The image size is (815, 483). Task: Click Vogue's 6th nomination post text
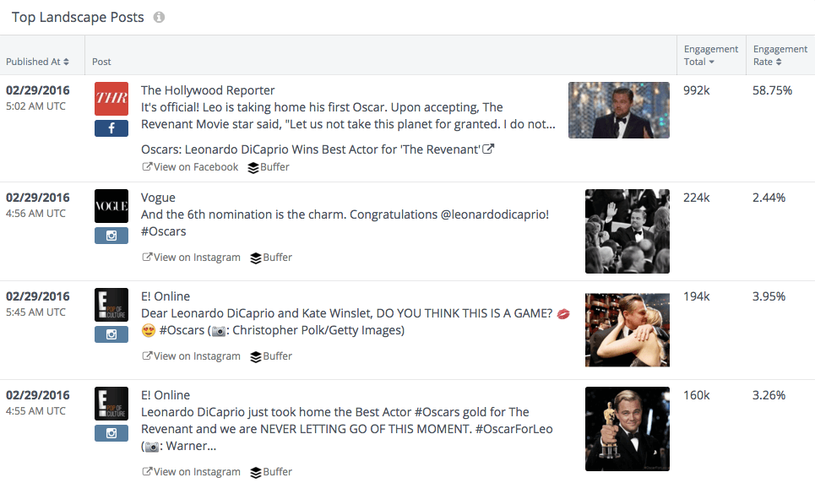click(345, 223)
